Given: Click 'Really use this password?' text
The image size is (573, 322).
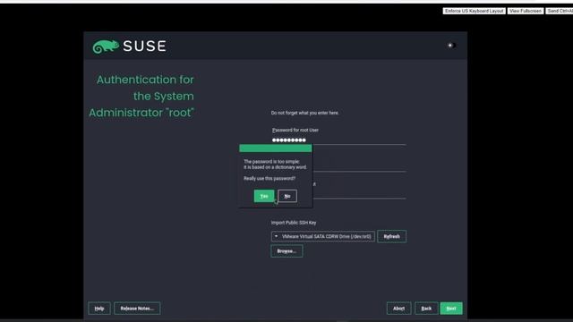Looking at the screenshot, I should coord(269,179).
